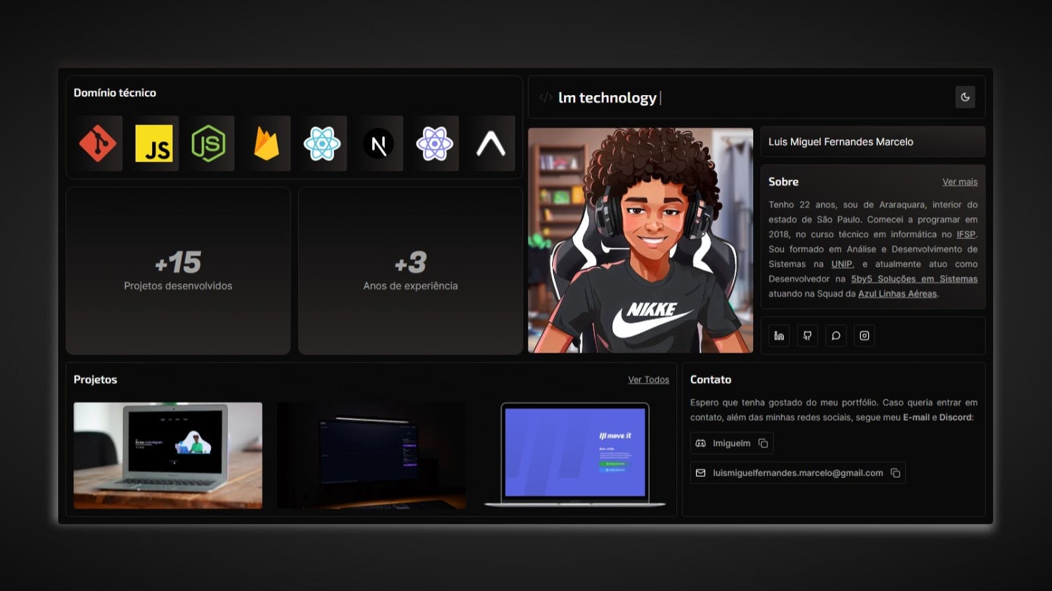The height and width of the screenshot is (591, 1052).
Task: Click the Git logo icon
Action: point(98,143)
